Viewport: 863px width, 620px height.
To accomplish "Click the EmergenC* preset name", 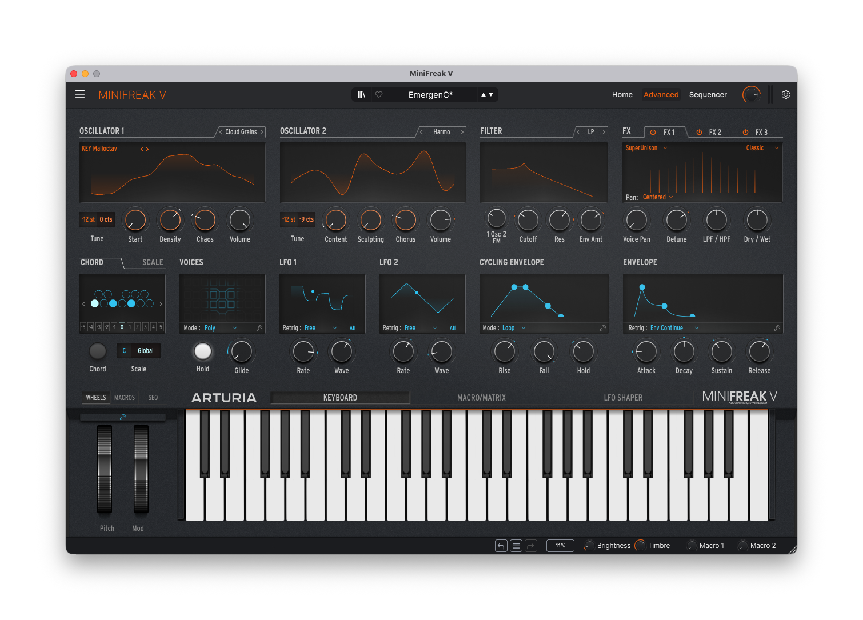I will tap(430, 95).
